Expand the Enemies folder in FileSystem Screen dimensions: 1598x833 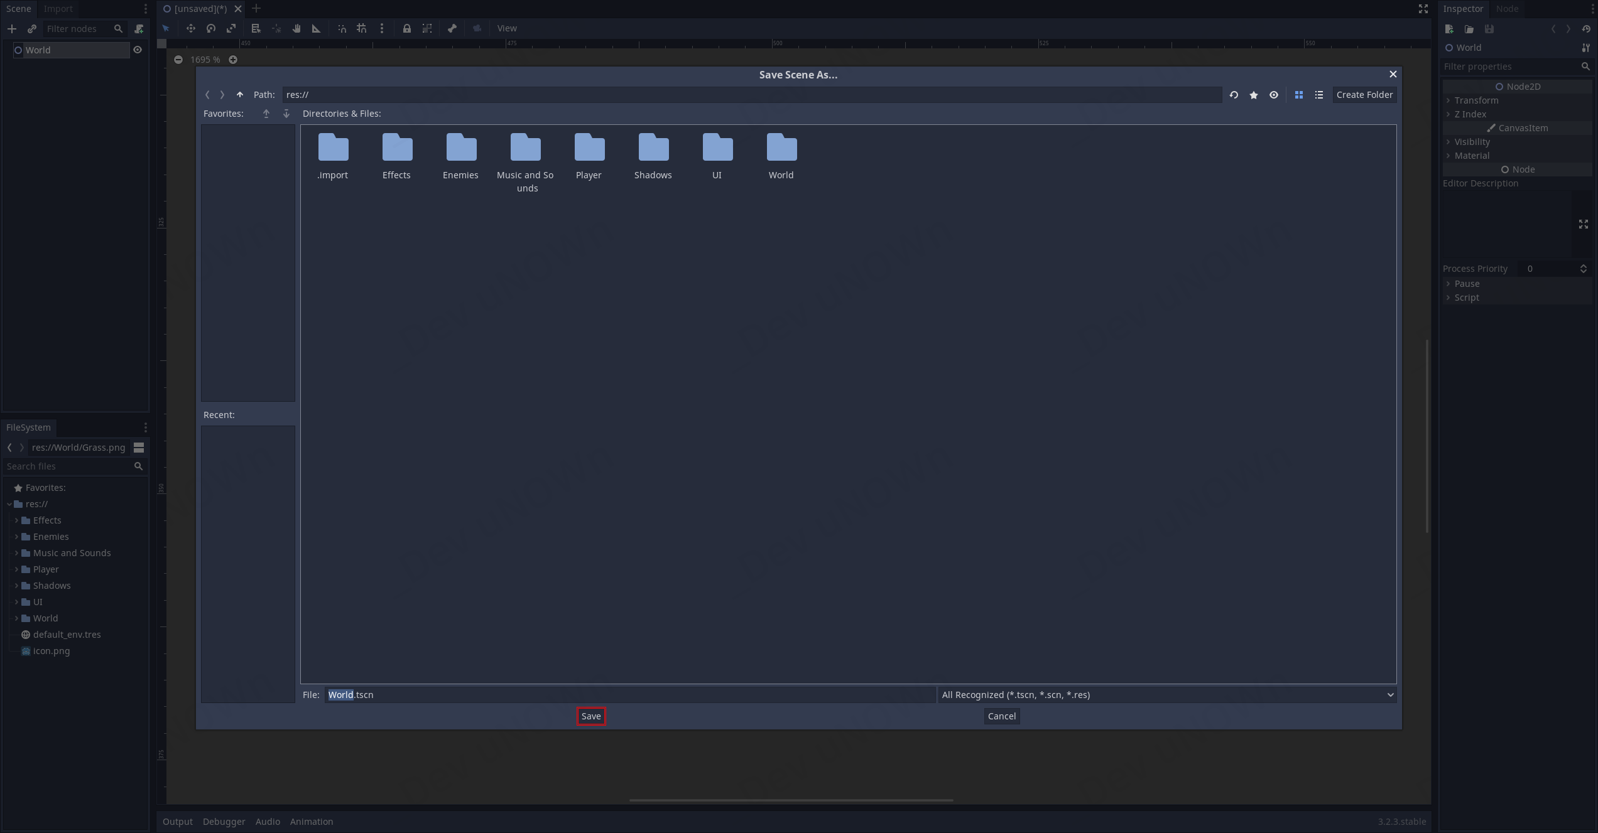pyautogui.click(x=16, y=537)
